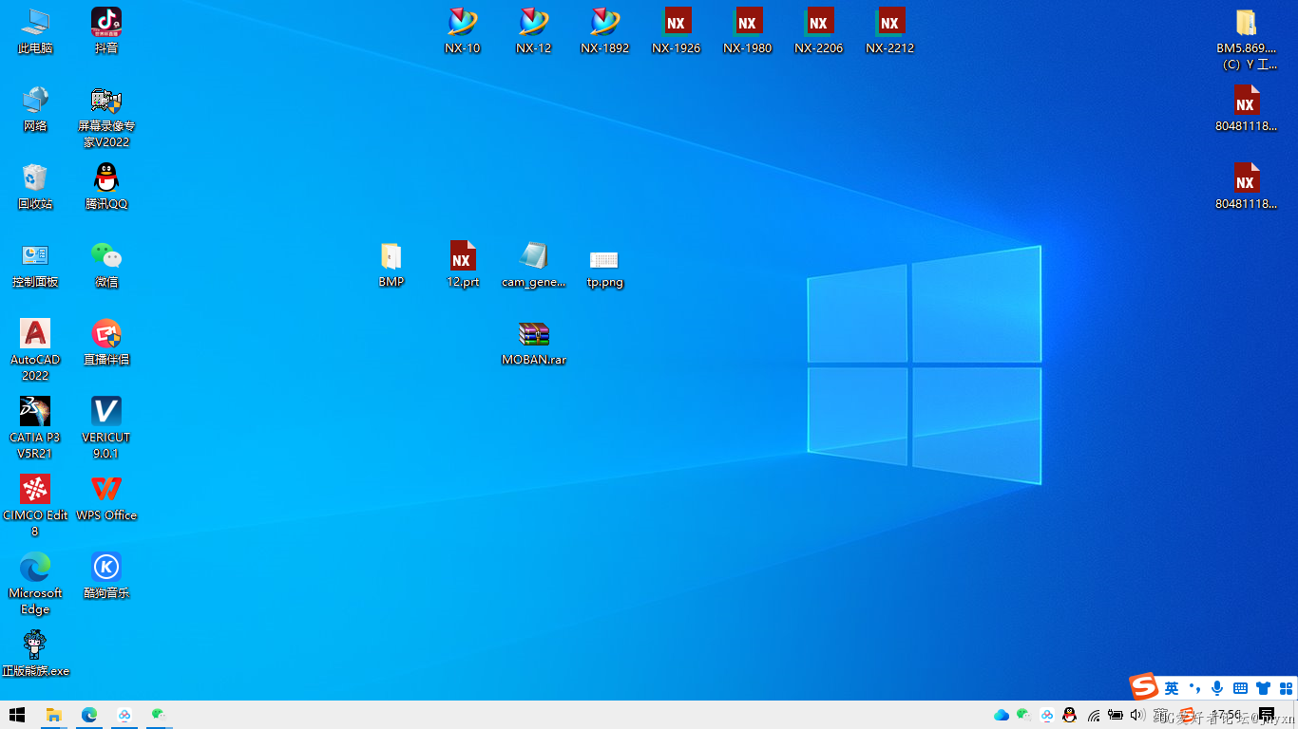Open the QQ penguin tray icon
The width and height of the screenshot is (1298, 729).
pos(1069,715)
